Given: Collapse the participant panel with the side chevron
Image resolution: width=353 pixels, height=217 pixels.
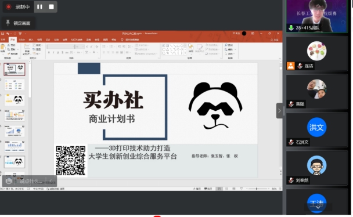Looking at the screenshot, I should pos(279,111).
